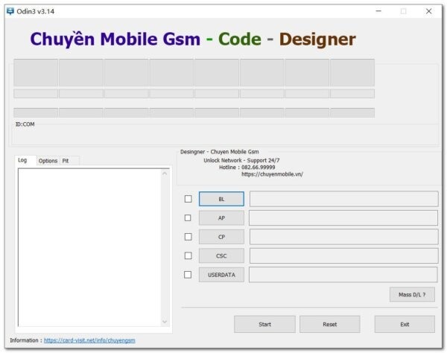447x353 pixels.
Task: Click the CSC file path field
Action: (x=343, y=256)
